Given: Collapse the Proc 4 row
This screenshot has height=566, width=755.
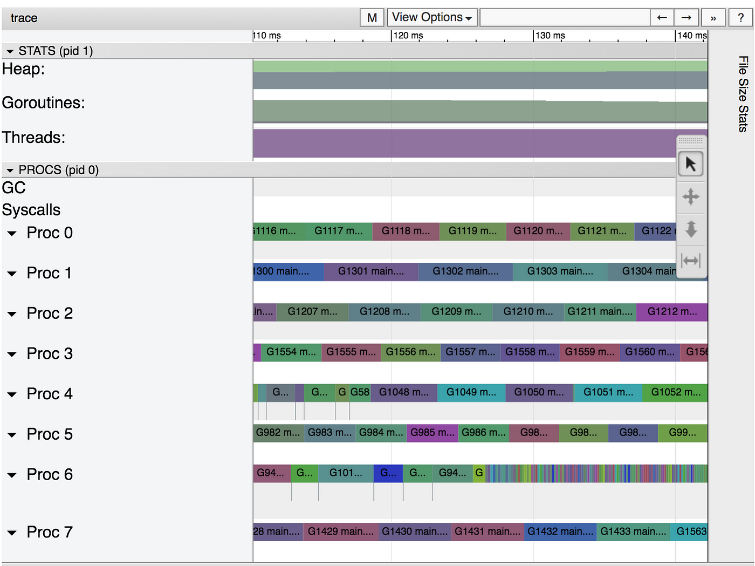Looking at the screenshot, I should (x=12, y=395).
